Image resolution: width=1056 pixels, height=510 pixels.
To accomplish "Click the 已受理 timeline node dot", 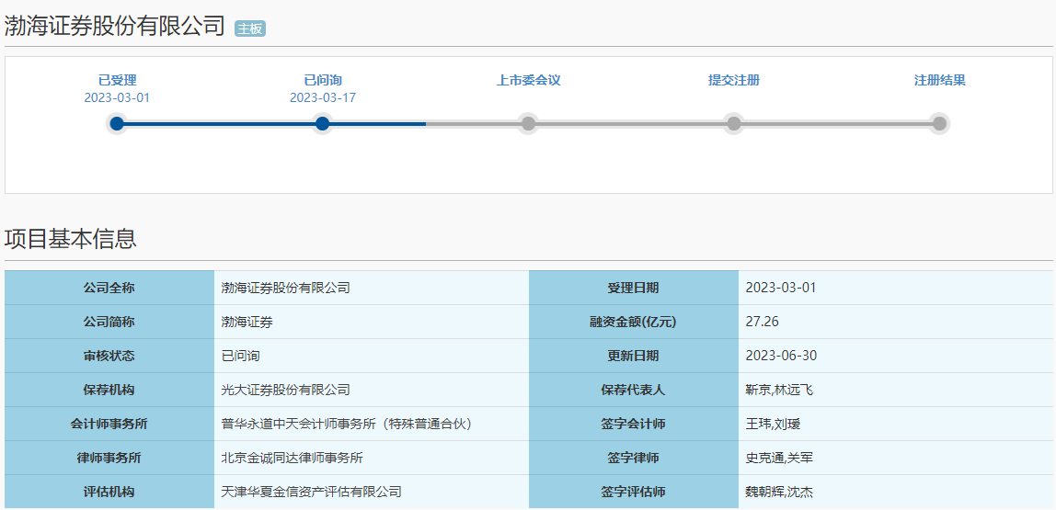I will (x=117, y=124).
